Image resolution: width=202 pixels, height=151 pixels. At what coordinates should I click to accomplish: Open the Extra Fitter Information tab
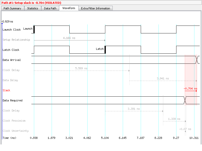coord(95,8)
